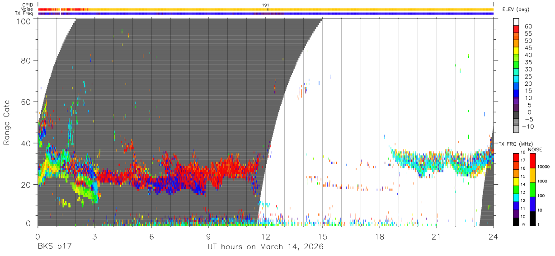Screen dimensions: 555x256
Task: Pick the dark gray 0 to -5 ELEV segment
Action: [517, 116]
